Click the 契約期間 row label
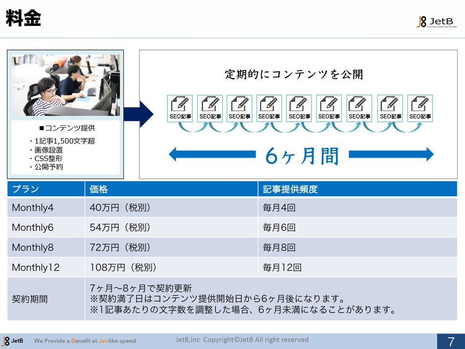Viewport: 465px width, 349px height. (x=46, y=299)
